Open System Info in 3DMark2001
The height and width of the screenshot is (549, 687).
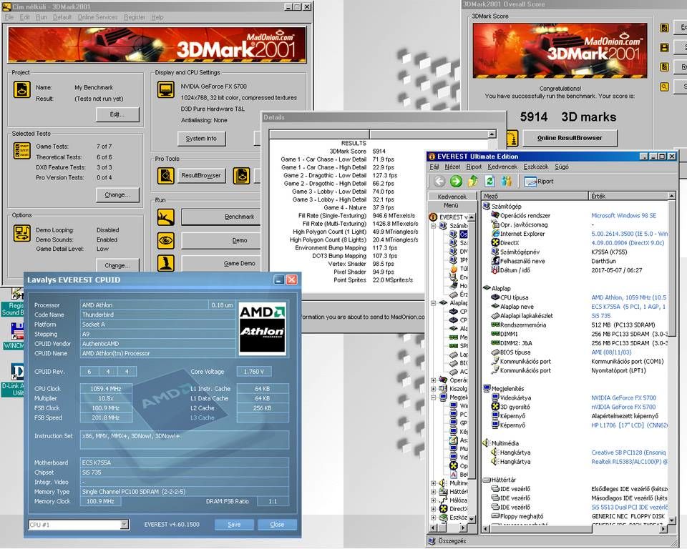pos(201,139)
